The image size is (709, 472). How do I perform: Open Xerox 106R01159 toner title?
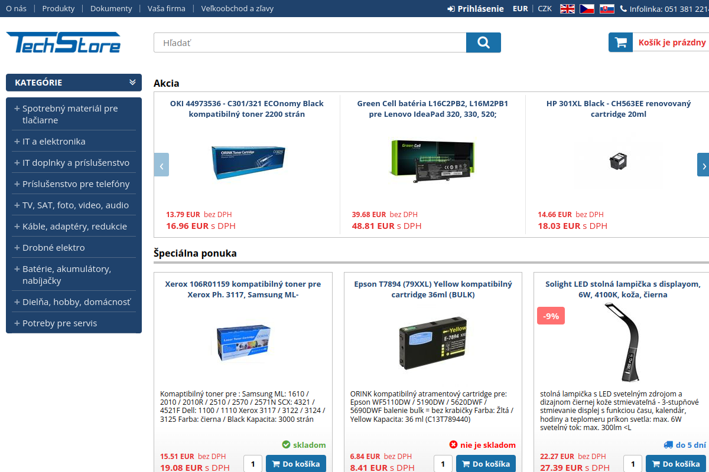click(x=243, y=289)
